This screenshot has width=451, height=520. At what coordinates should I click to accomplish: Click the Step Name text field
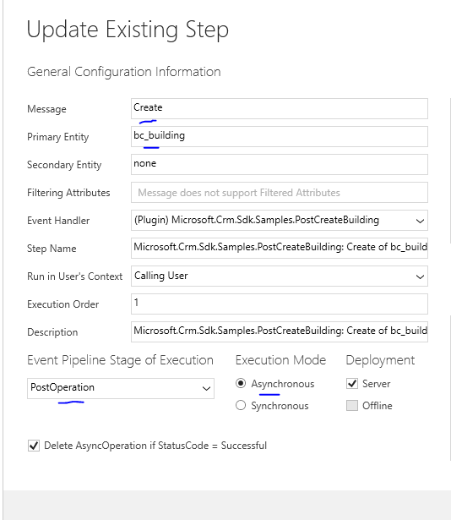pos(280,248)
